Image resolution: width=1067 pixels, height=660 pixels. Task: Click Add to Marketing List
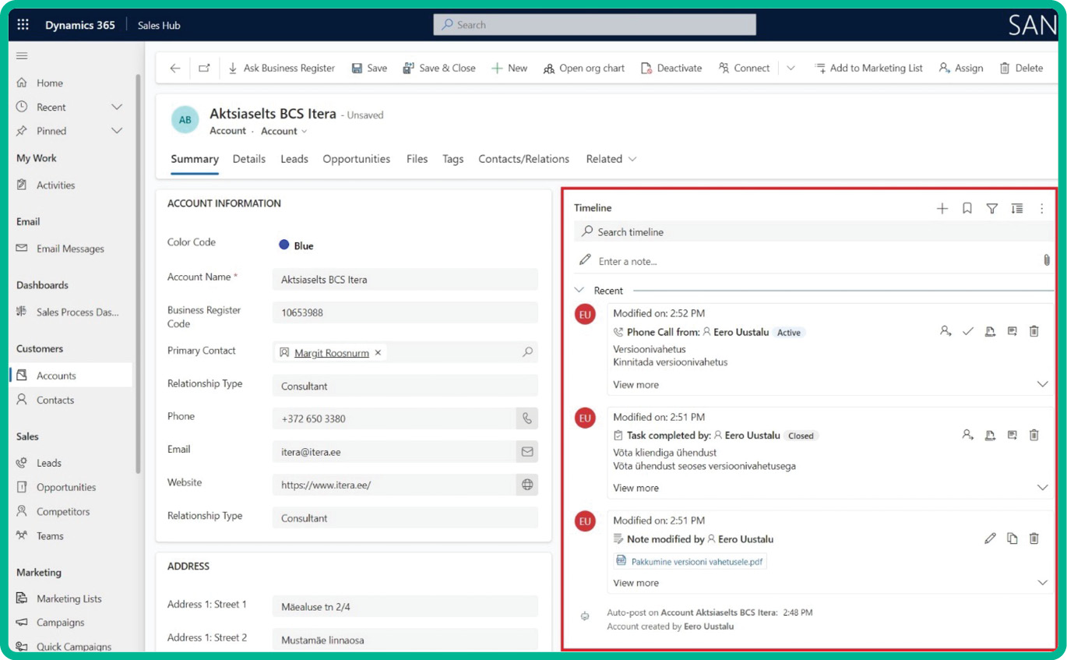pos(868,69)
